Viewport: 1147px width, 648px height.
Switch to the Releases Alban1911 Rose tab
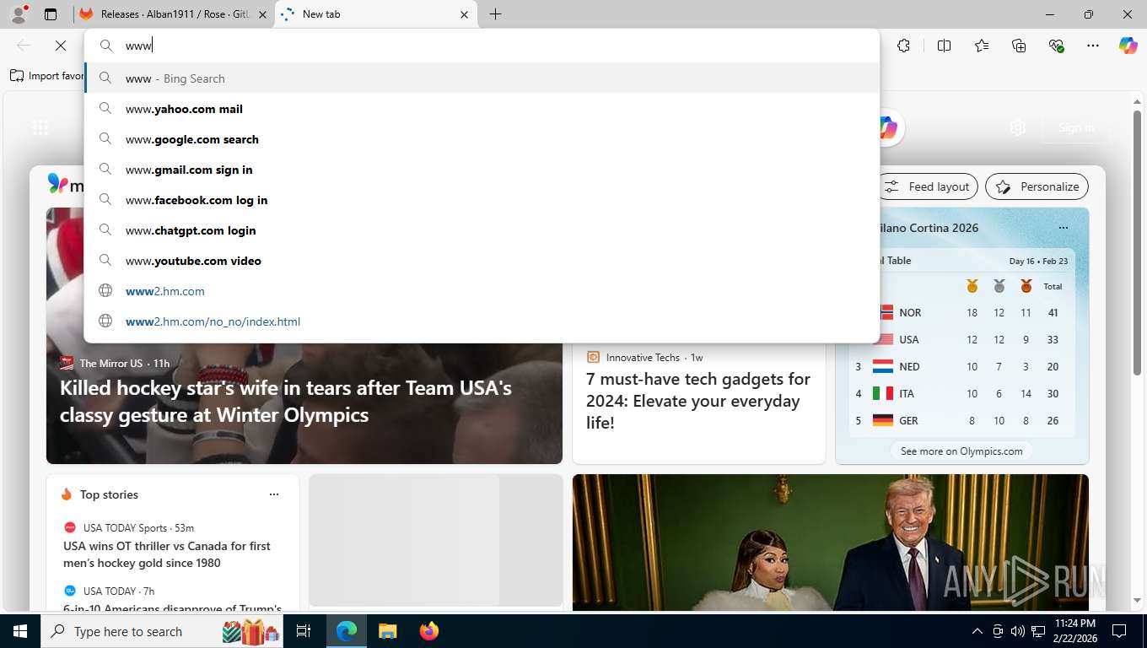[174, 14]
